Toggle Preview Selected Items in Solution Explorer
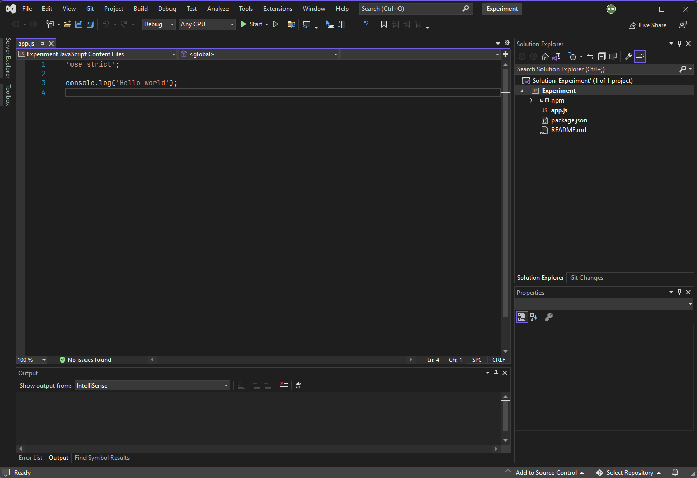Viewport: 697px width, 478px height. point(640,56)
